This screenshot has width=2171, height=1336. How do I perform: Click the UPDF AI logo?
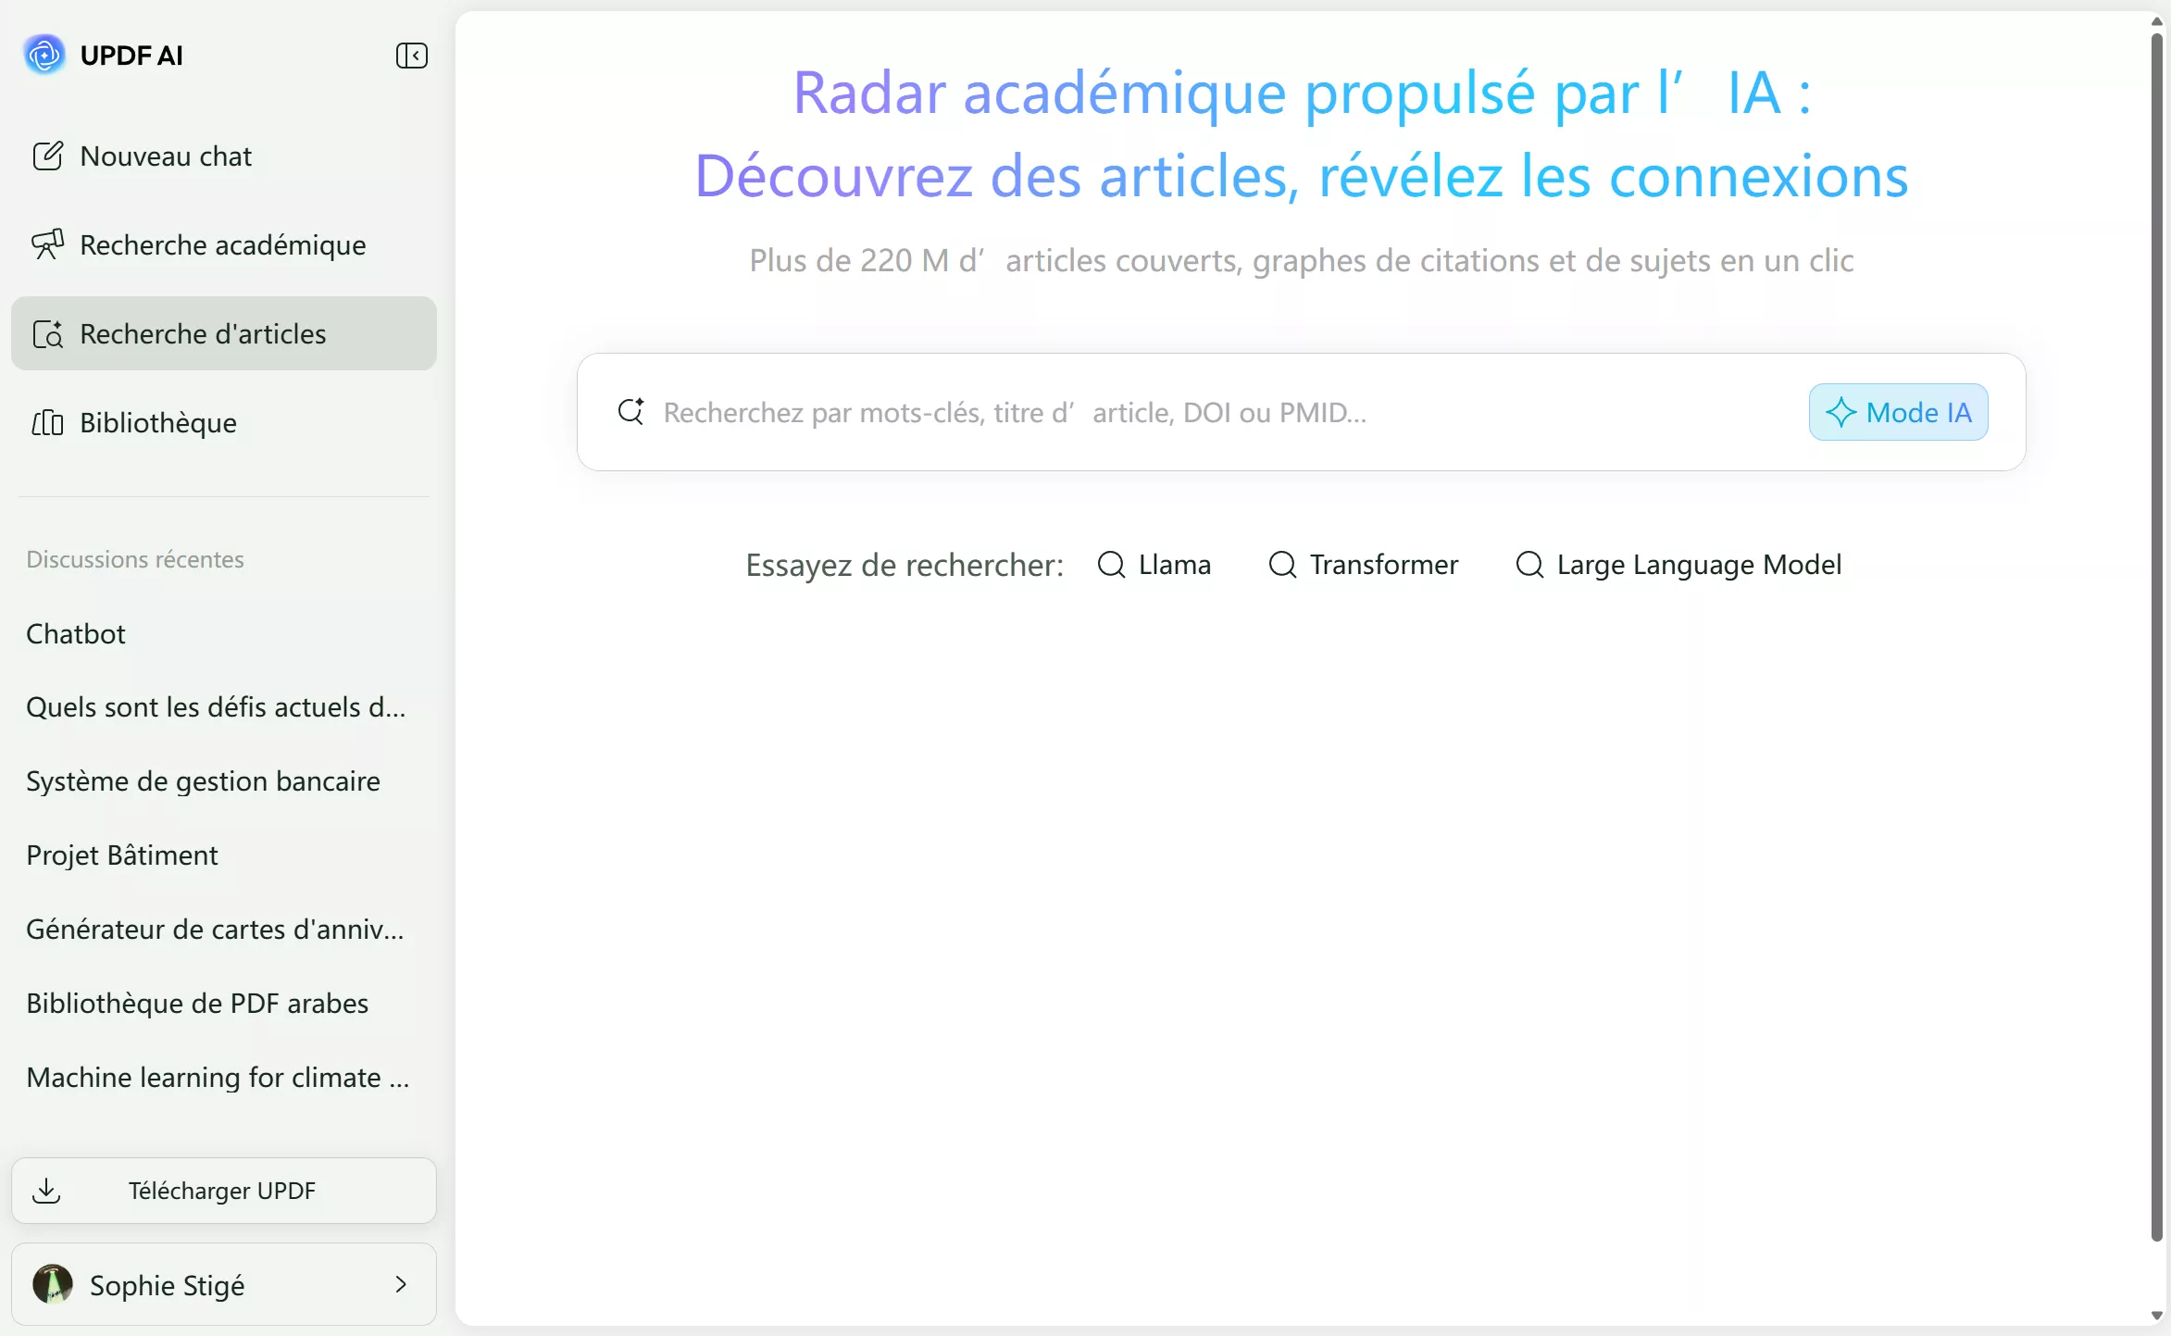coord(44,55)
